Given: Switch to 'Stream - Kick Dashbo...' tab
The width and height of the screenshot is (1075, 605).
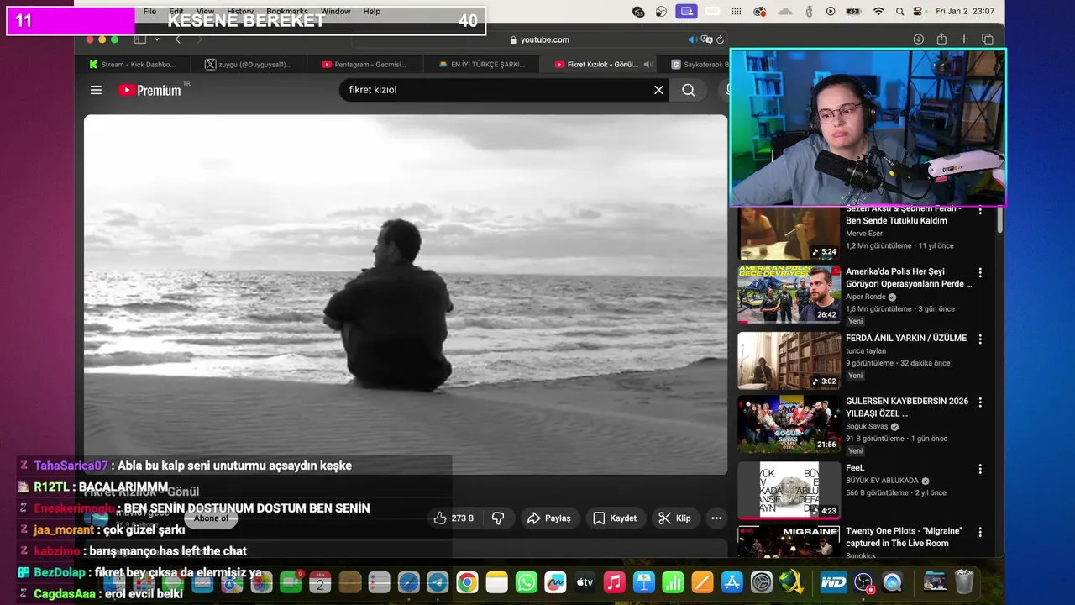Looking at the screenshot, I should (x=132, y=64).
